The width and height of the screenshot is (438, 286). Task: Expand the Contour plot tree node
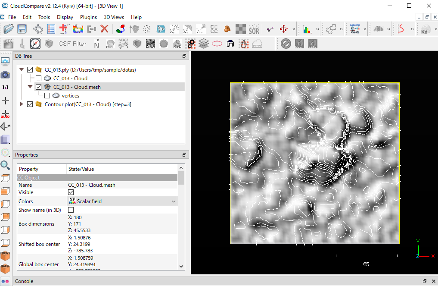[21, 104]
